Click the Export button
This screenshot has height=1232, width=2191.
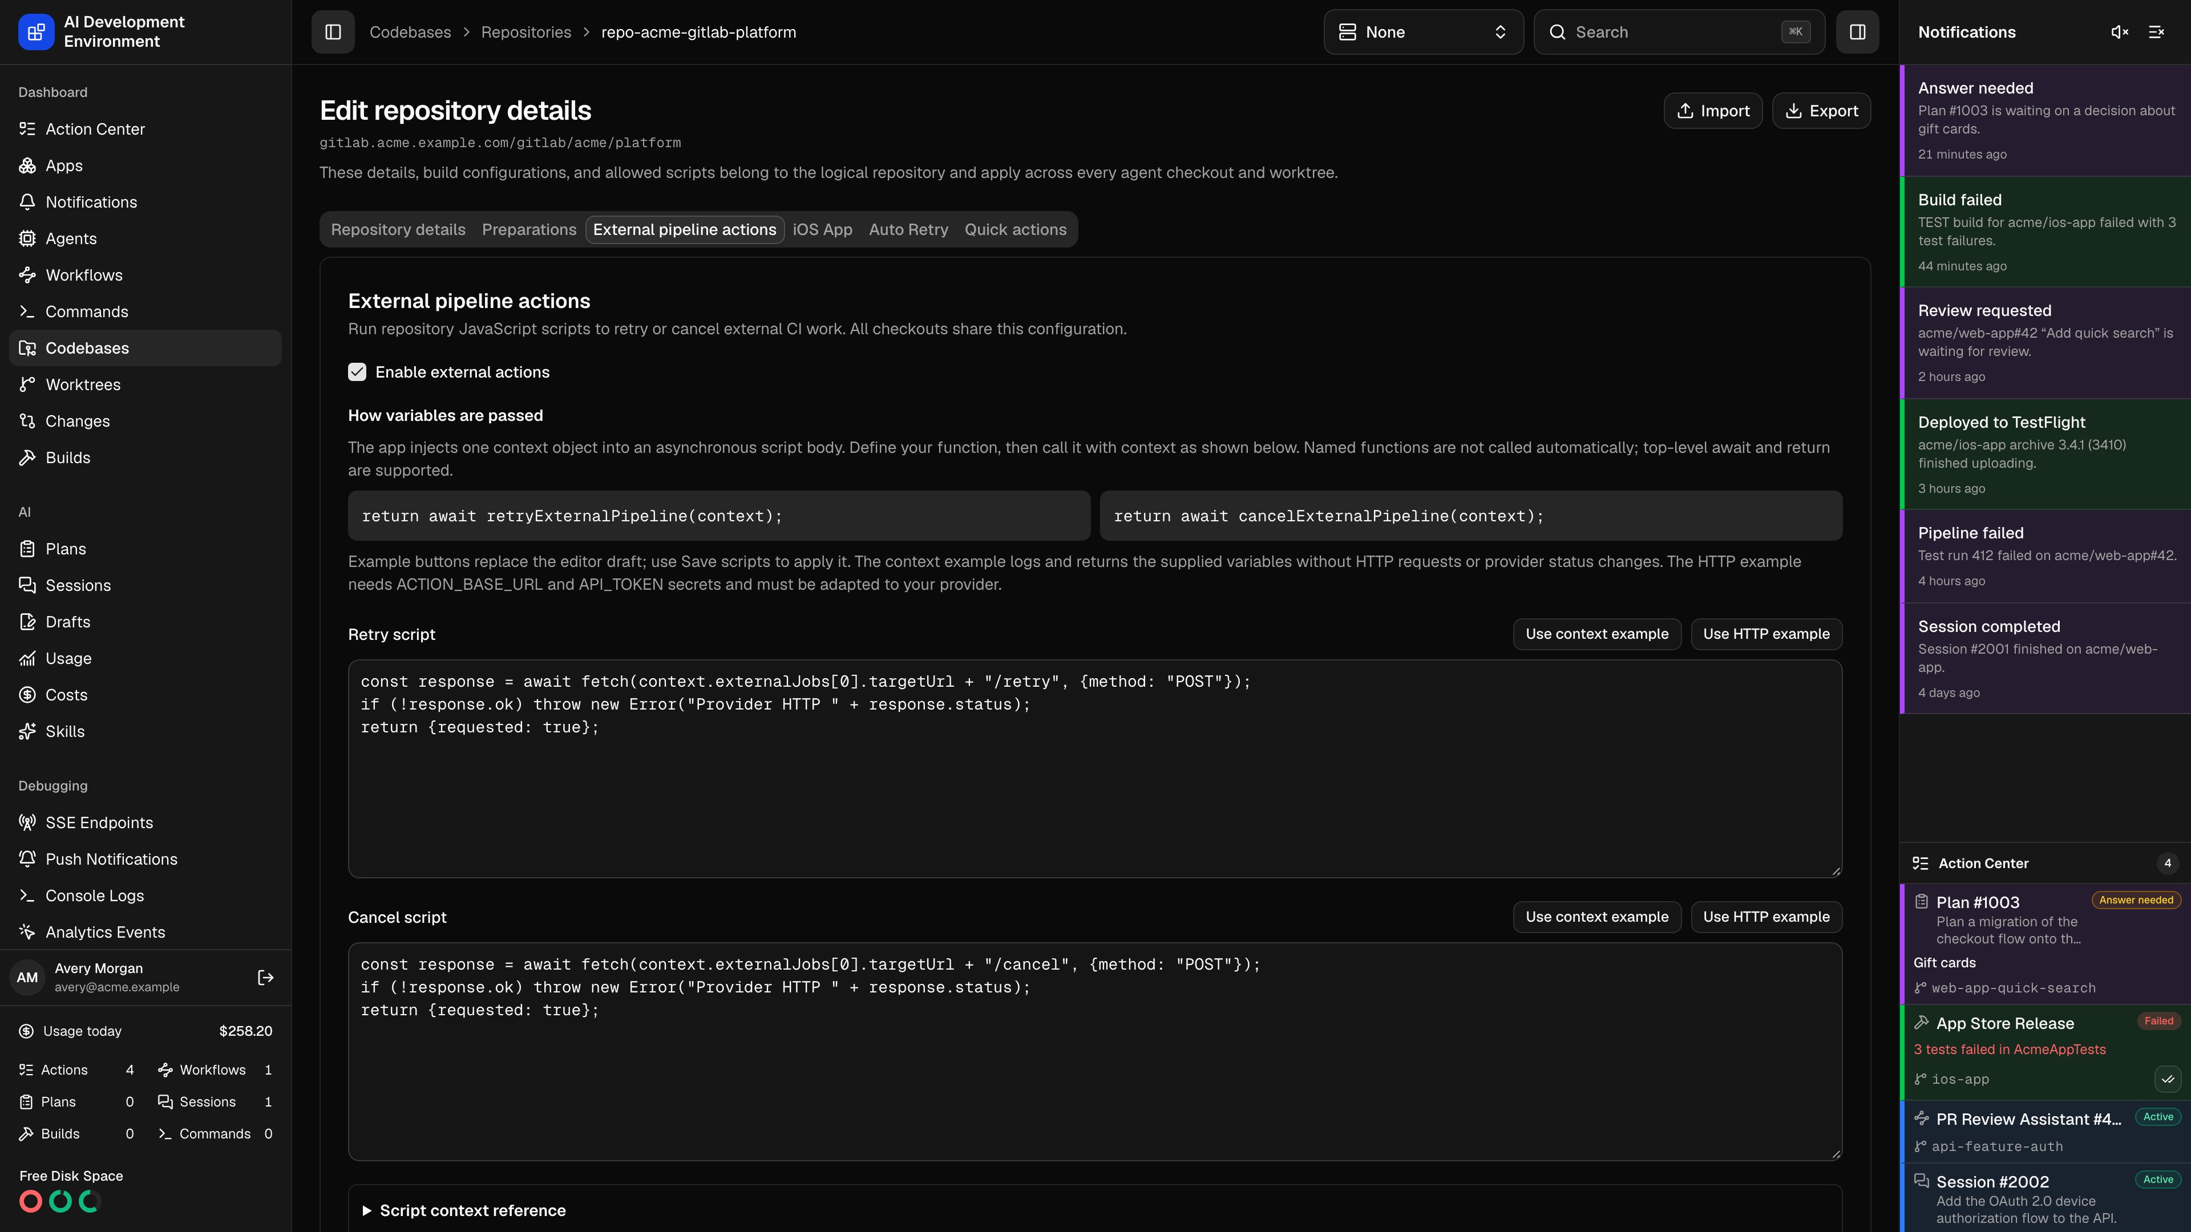(1821, 111)
